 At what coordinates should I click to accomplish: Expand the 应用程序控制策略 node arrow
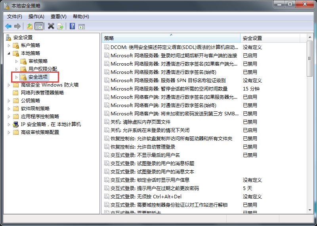(9, 117)
